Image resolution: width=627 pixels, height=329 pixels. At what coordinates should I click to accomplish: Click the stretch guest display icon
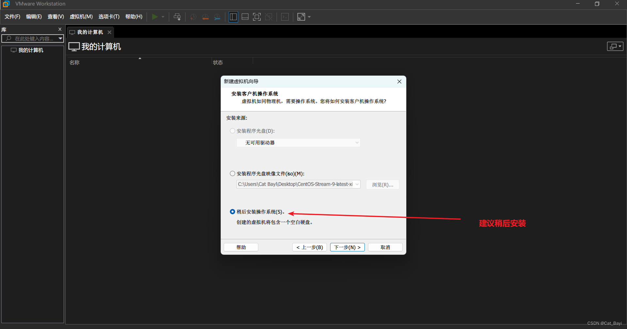point(301,17)
